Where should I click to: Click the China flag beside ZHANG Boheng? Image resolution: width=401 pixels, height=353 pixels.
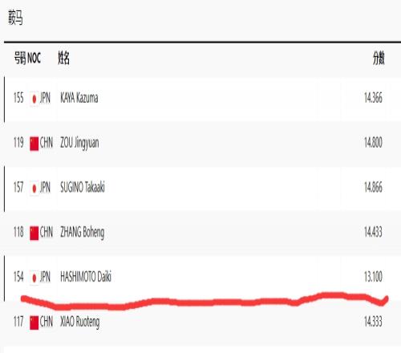(34, 233)
